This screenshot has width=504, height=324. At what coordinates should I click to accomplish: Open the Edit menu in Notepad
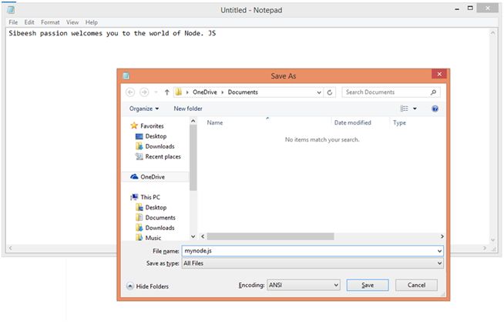29,22
